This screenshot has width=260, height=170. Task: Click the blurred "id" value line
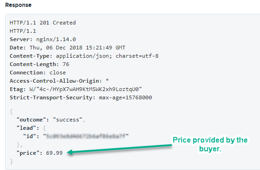[76, 136]
